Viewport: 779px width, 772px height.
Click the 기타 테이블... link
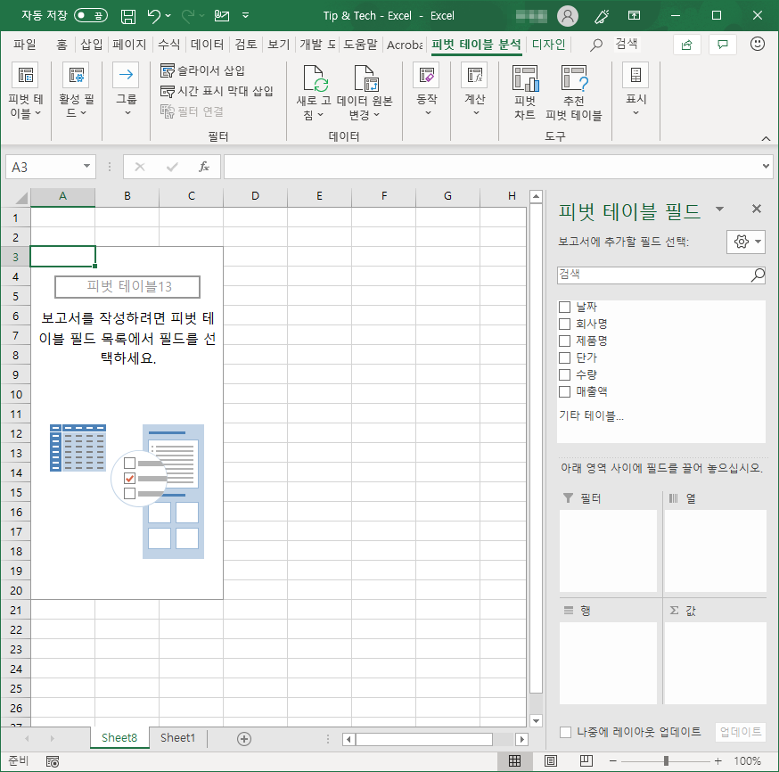pyautogui.click(x=591, y=415)
